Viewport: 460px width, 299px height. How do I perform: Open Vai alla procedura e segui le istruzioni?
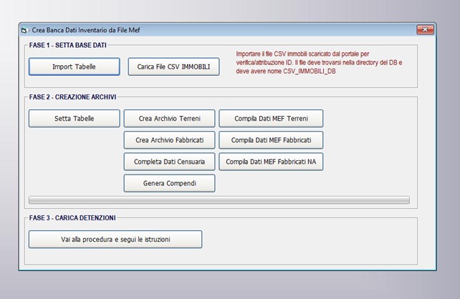coord(115,239)
